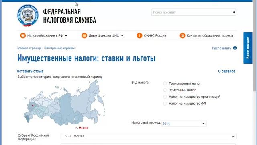Click ФЕДЕРАЛЬНАЯ НАЛОГОВАЯ СЛУЖБА header text

(x=69, y=16)
